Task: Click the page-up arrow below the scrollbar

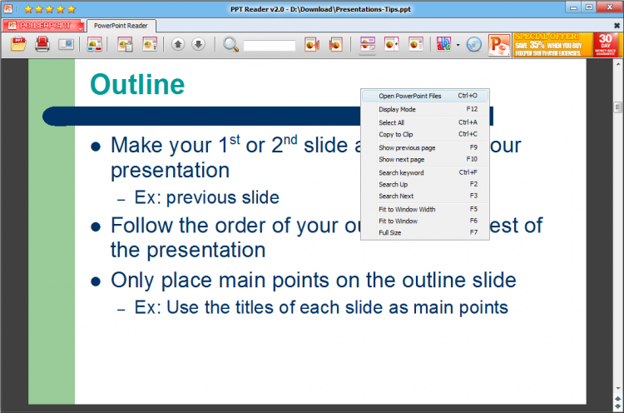Action: pos(617,398)
